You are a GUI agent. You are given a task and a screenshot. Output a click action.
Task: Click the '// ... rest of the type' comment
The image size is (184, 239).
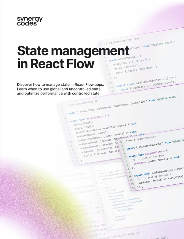click(x=148, y=157)
